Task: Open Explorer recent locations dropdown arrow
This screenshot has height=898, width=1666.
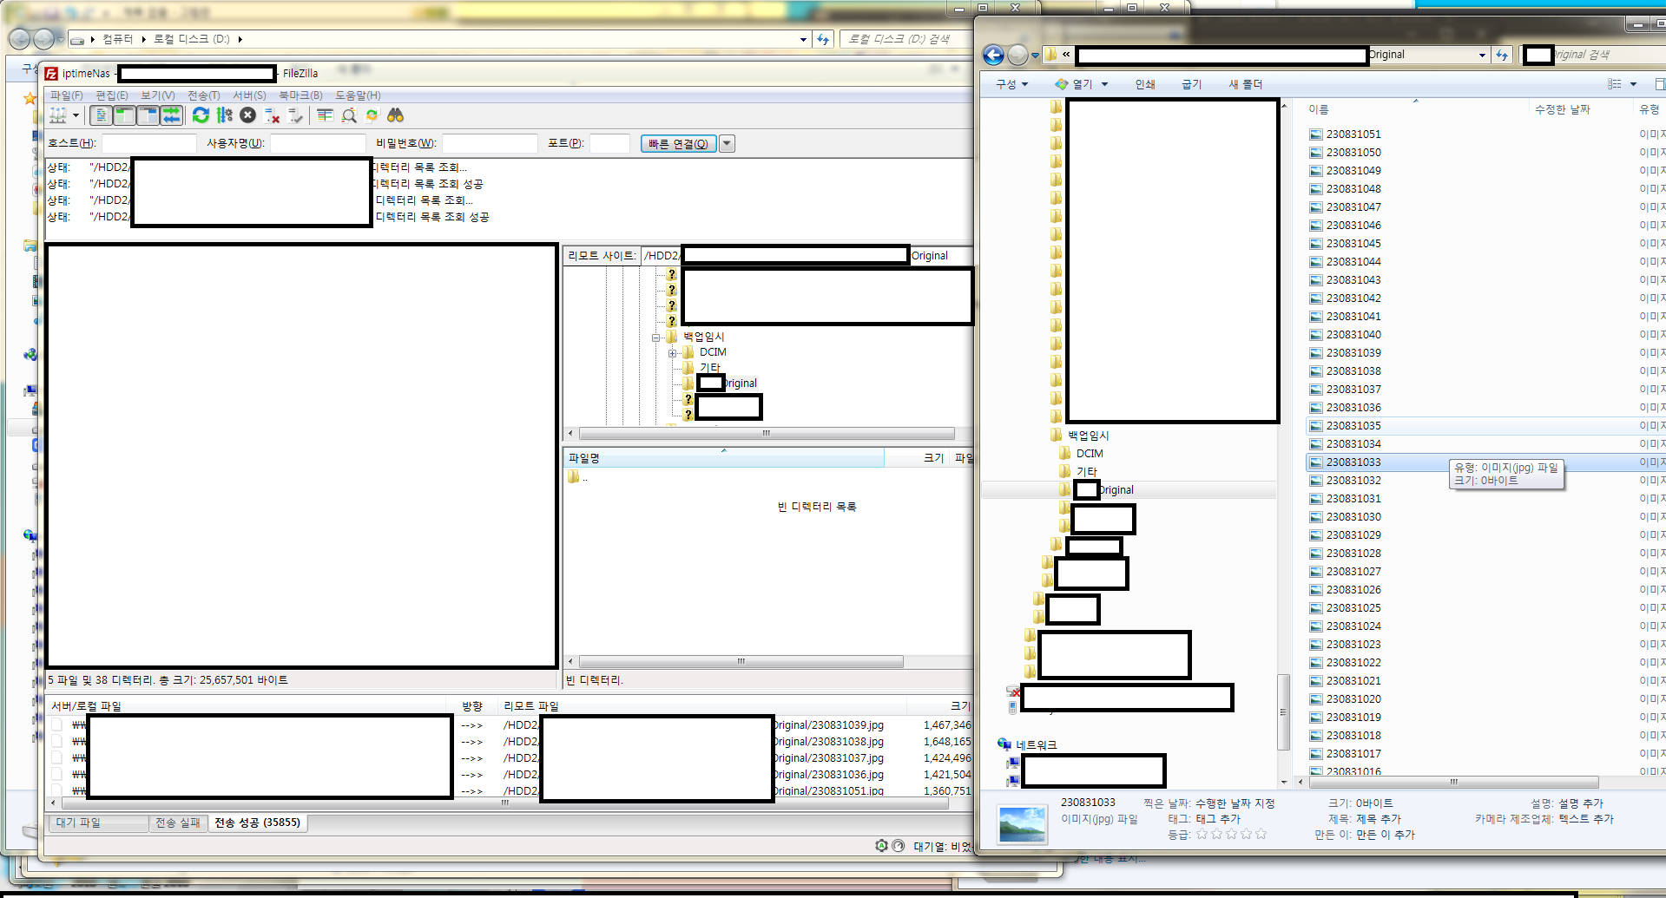Action: (x=1035, y=56)
